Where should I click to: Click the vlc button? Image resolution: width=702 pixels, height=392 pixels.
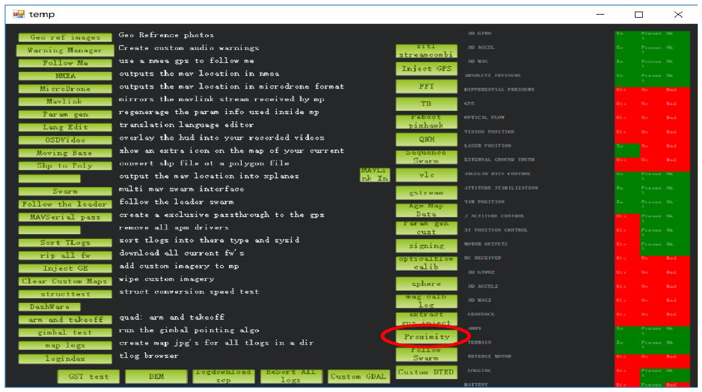click(426, 175)
